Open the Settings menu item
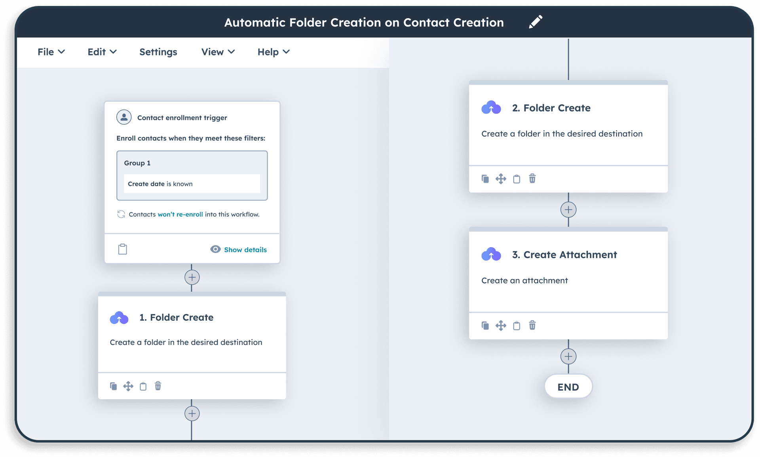 point(158,52)
